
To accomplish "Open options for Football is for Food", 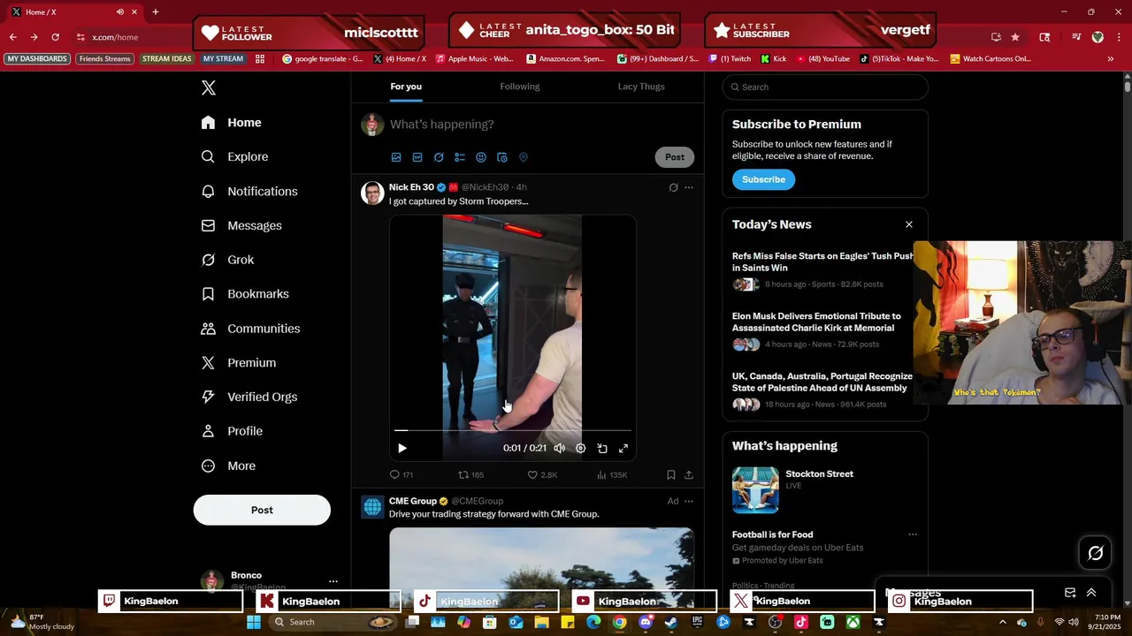I will pyautogui.click(x=913, y=534).
